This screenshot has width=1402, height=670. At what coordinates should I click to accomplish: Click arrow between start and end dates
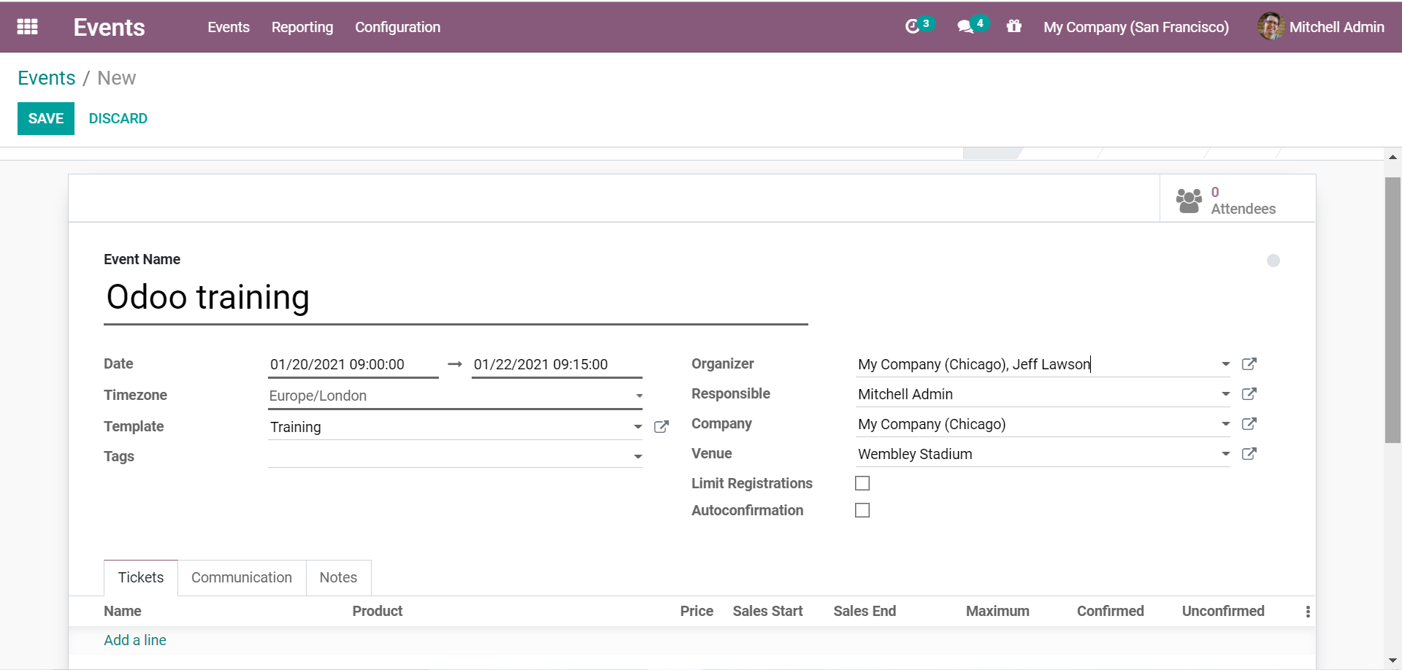coord(455,363)
